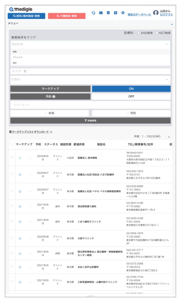Set 予約 to OFF

[131, 97]
